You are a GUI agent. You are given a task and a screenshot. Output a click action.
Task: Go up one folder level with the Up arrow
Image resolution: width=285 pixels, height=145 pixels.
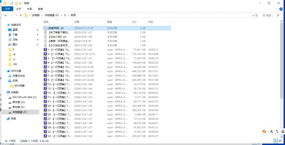tap(21, 15)
